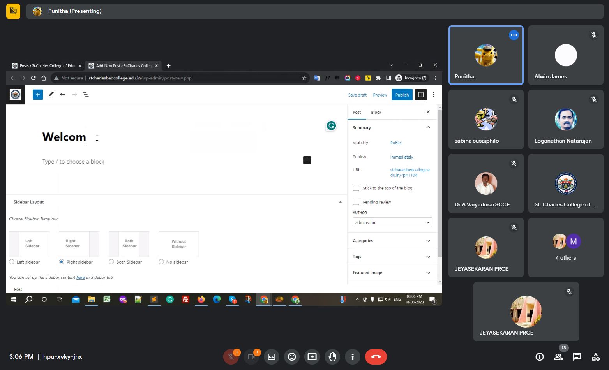
Task: Check Stick to the top of the blog
Action: pos(356,188)
